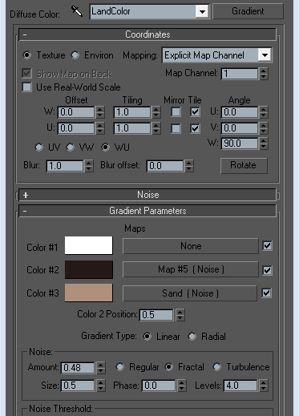The image size is (299, 416).
Task: Select the UV mapping plane radio
Action: [x=39, y=147]
